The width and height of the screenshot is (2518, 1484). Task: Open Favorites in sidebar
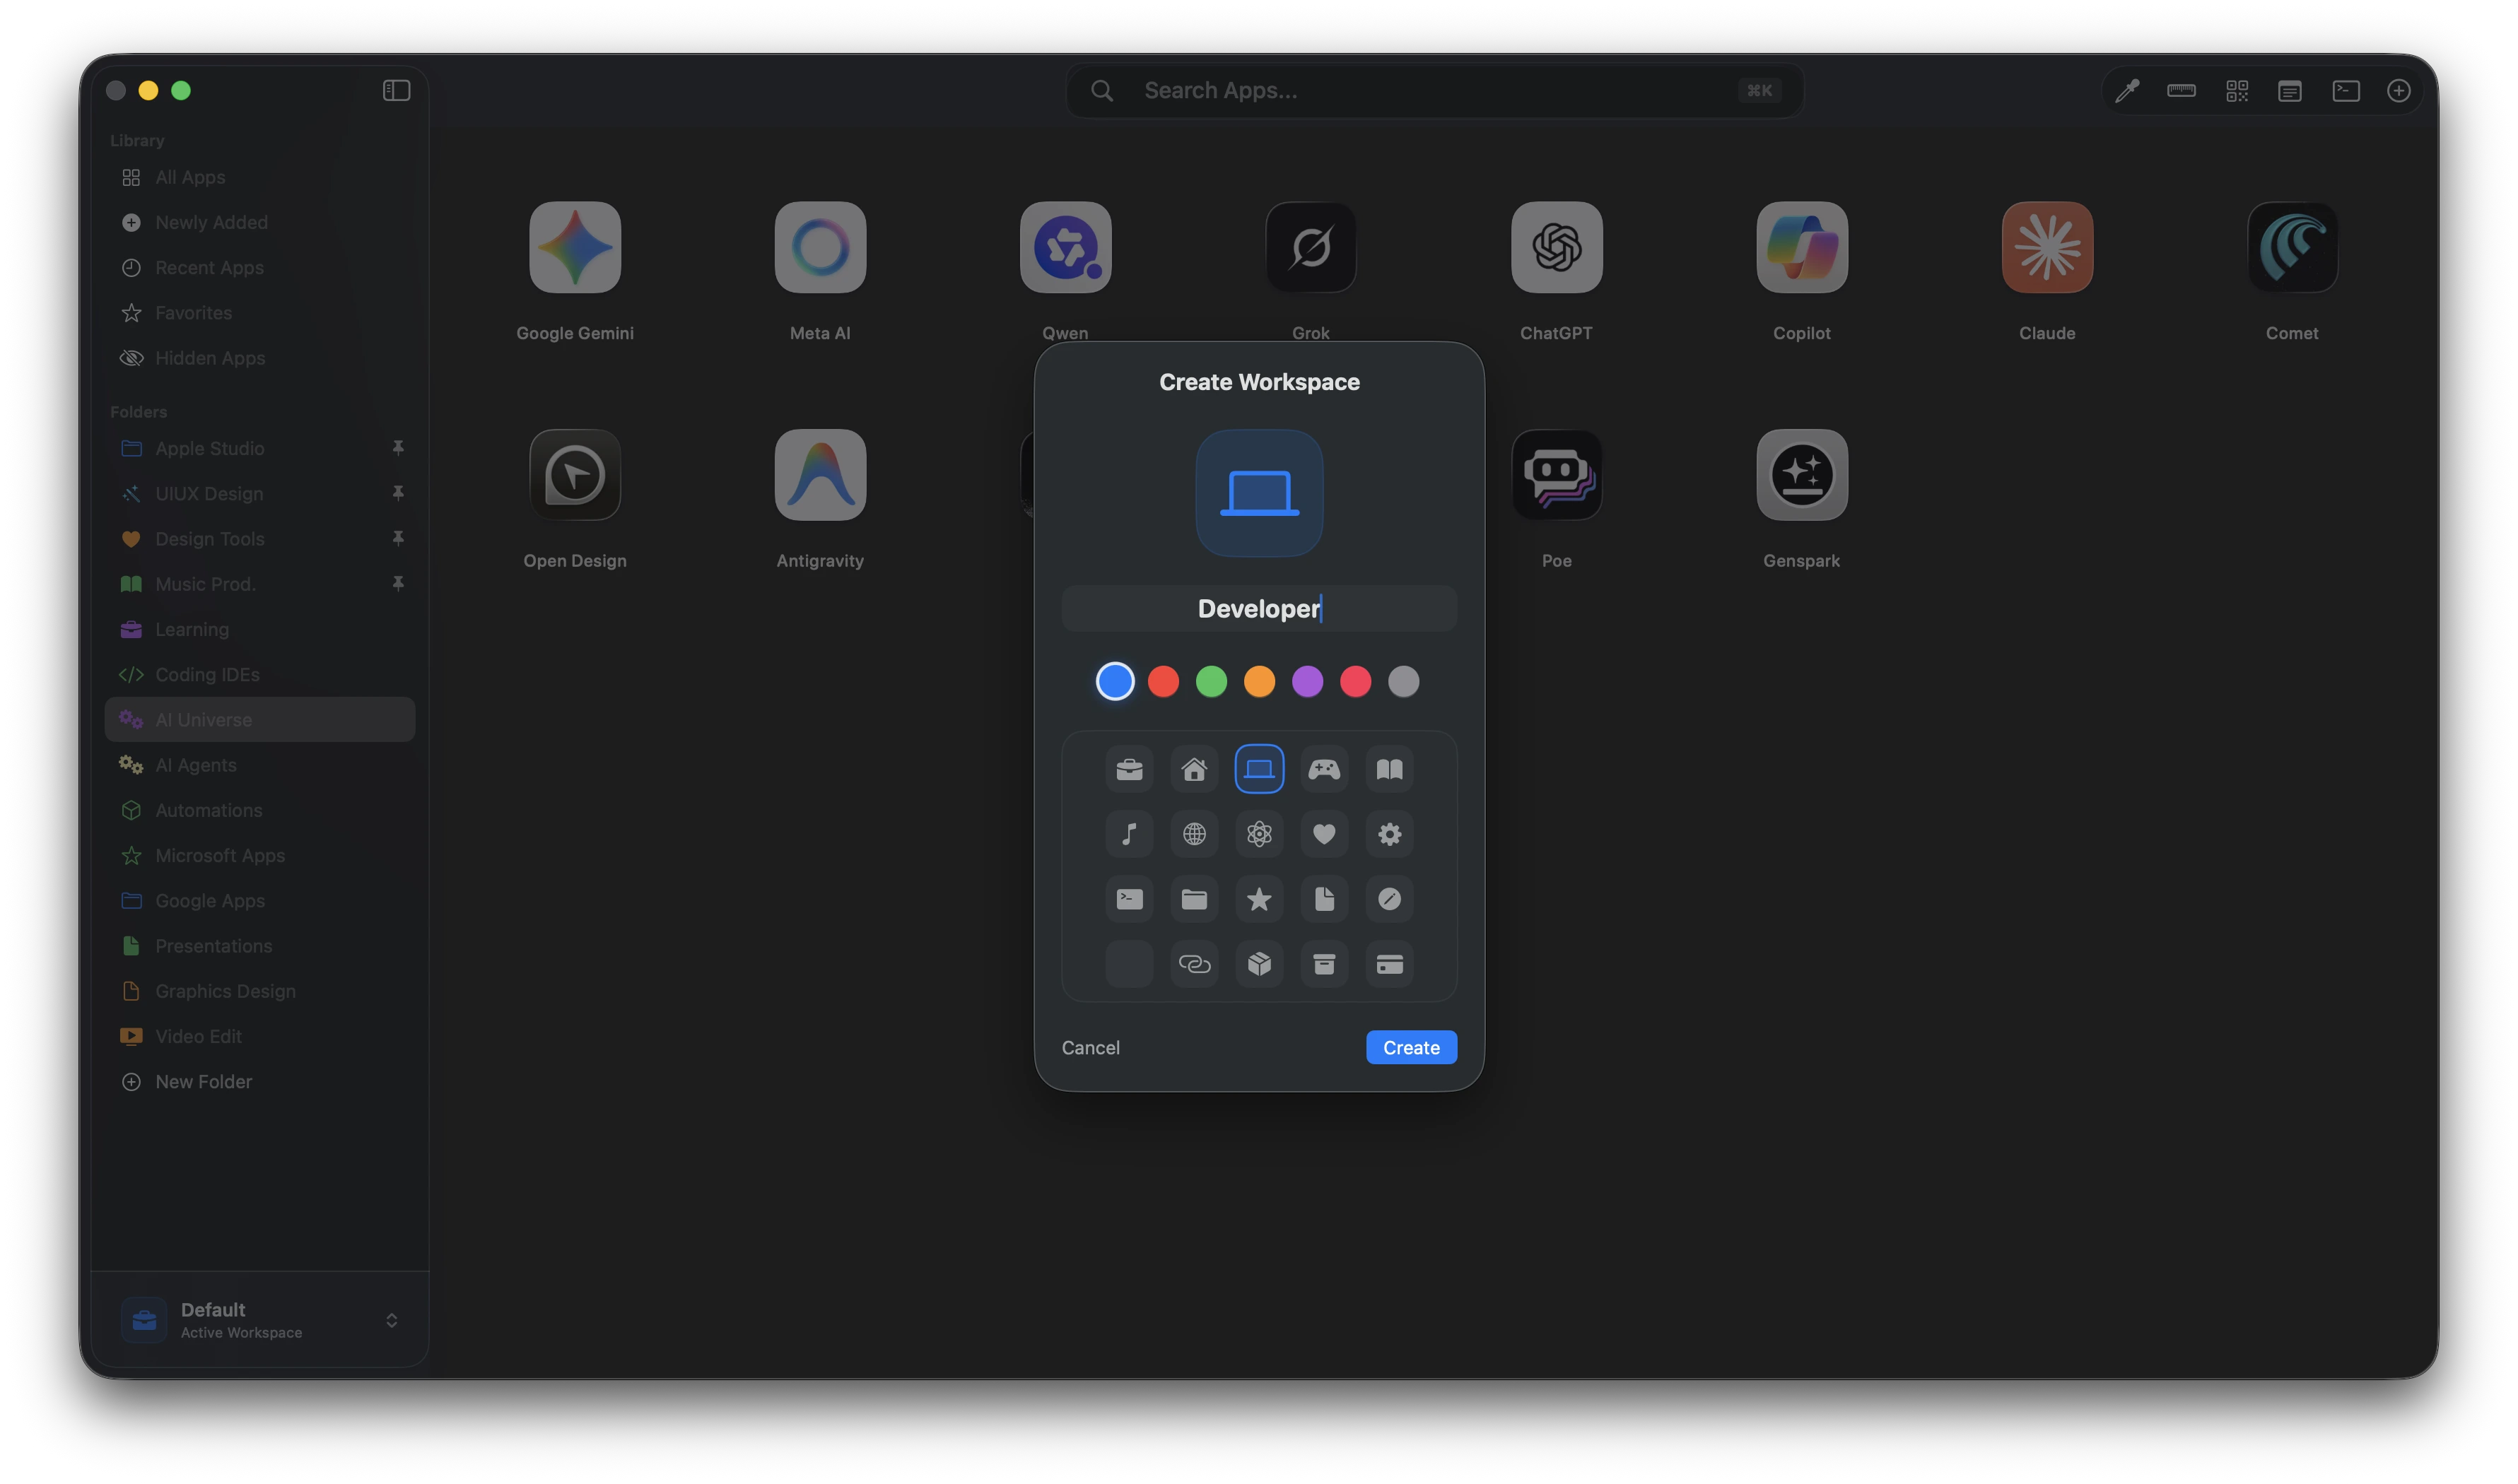click(x=260, y=313)
